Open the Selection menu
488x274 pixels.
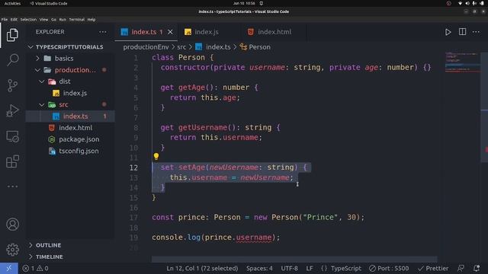click(x=28, y=20)
